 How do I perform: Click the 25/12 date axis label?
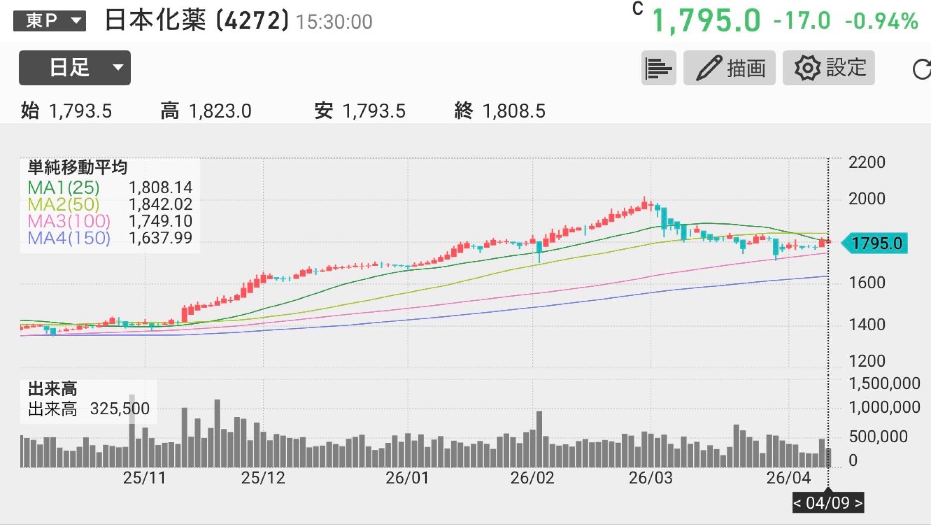(x=263, y=478)
